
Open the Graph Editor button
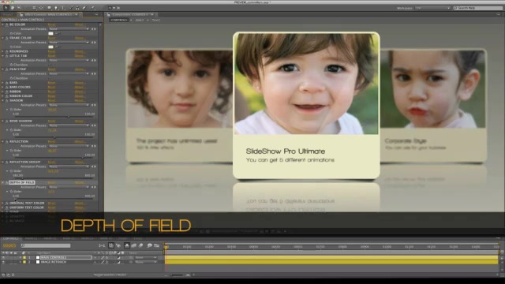156,245
